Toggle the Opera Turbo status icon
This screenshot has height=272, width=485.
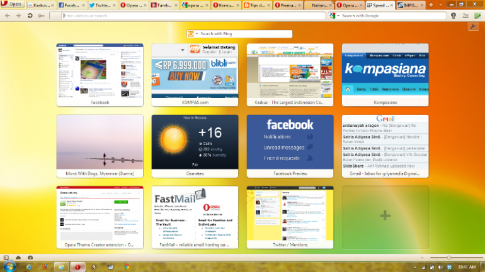click(30, 258)
